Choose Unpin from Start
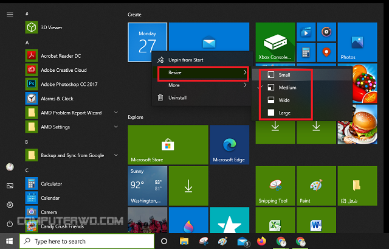The height and width of the screenshot is (249, 389). click(x=202, y=60)
